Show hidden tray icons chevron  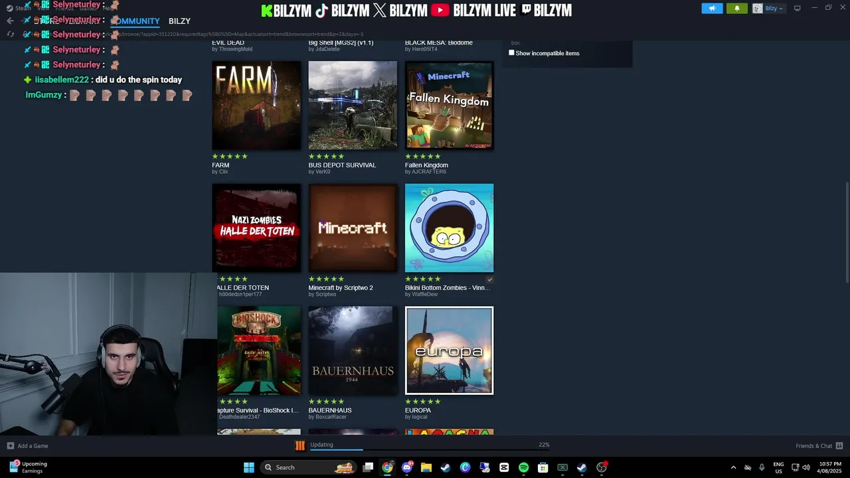[733, 467]
